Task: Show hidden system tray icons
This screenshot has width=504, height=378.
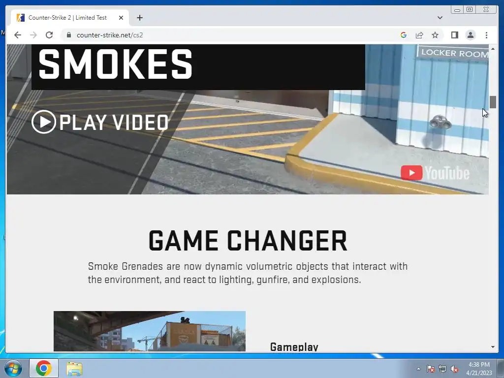Action: [x=418, y=369]
